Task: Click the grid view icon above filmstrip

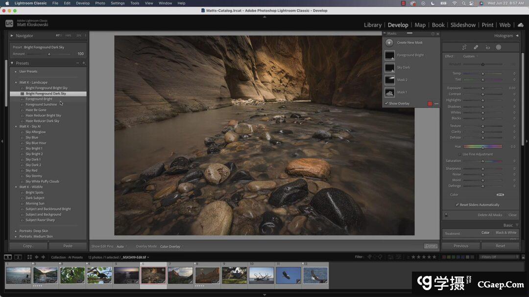Action: pos(29,257)
